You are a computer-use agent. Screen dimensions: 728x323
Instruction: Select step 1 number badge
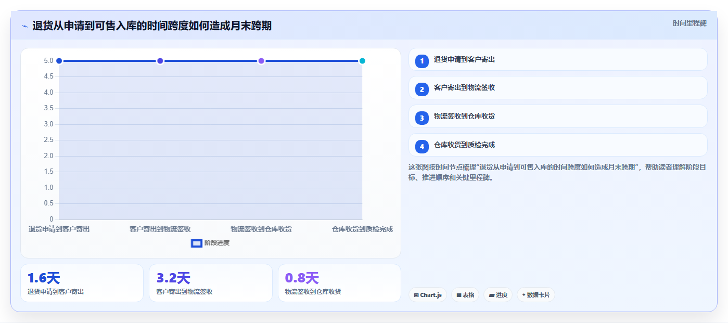coord(422,61)
